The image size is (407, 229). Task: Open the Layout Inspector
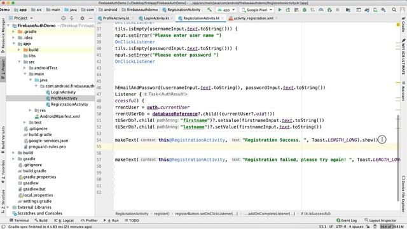pyautogui.click(x=380, y=221)
